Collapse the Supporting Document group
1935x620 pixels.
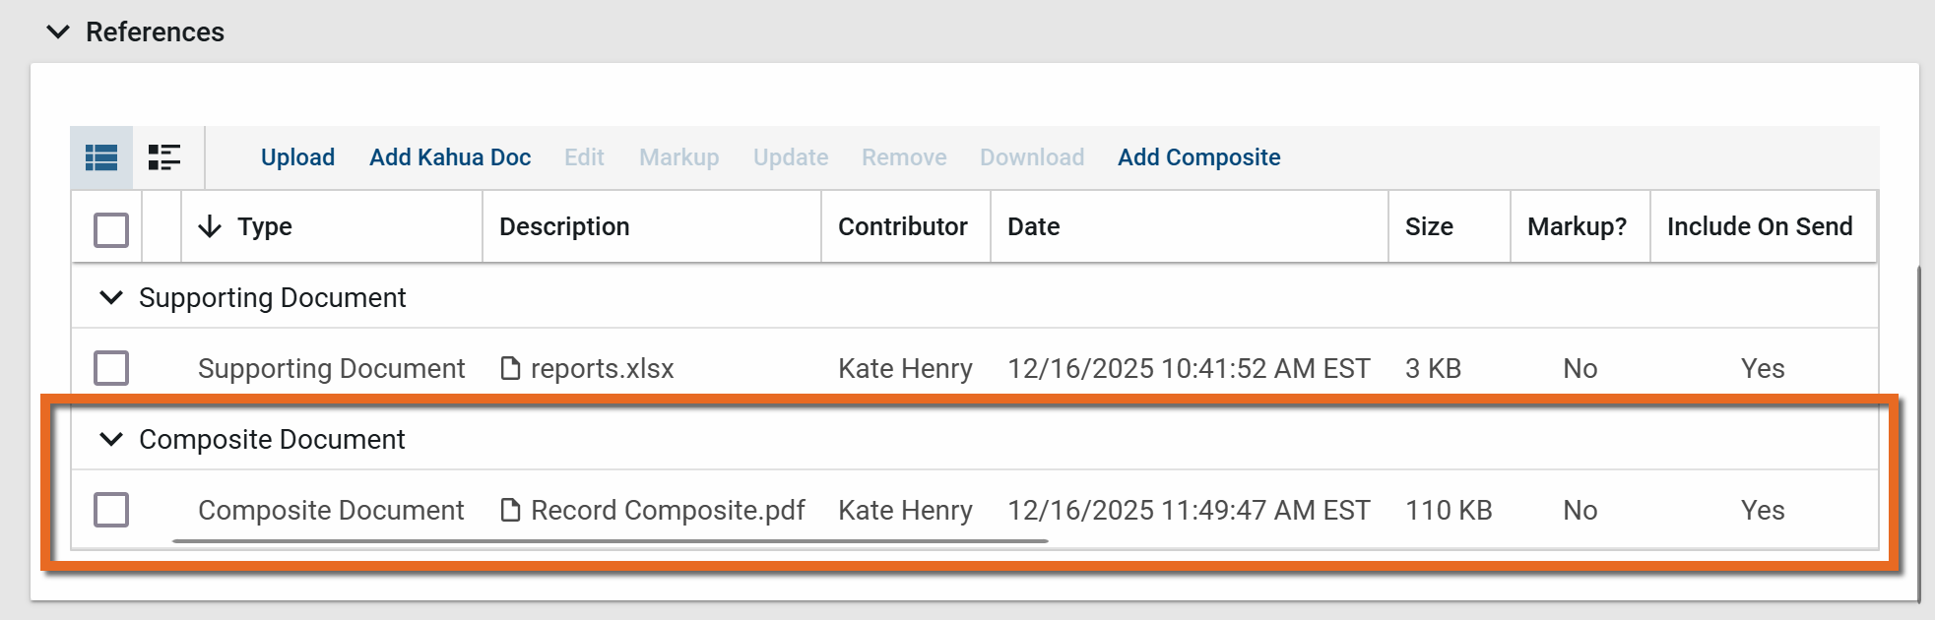pos(111,298)
